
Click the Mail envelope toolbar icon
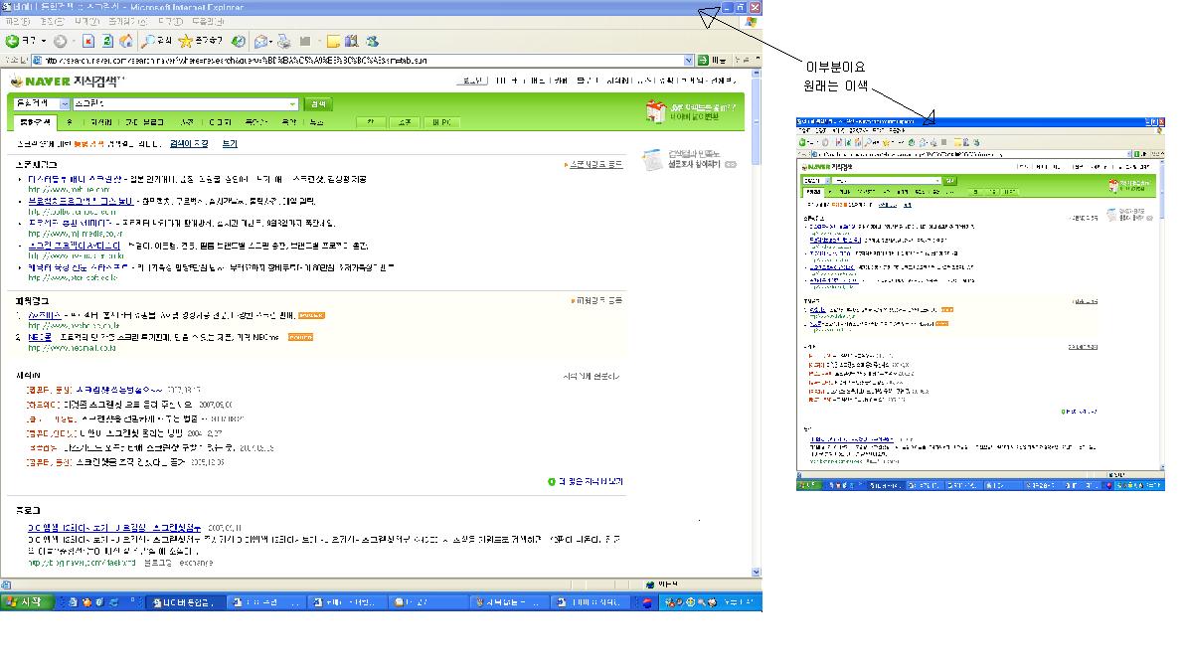pos(261,41)
